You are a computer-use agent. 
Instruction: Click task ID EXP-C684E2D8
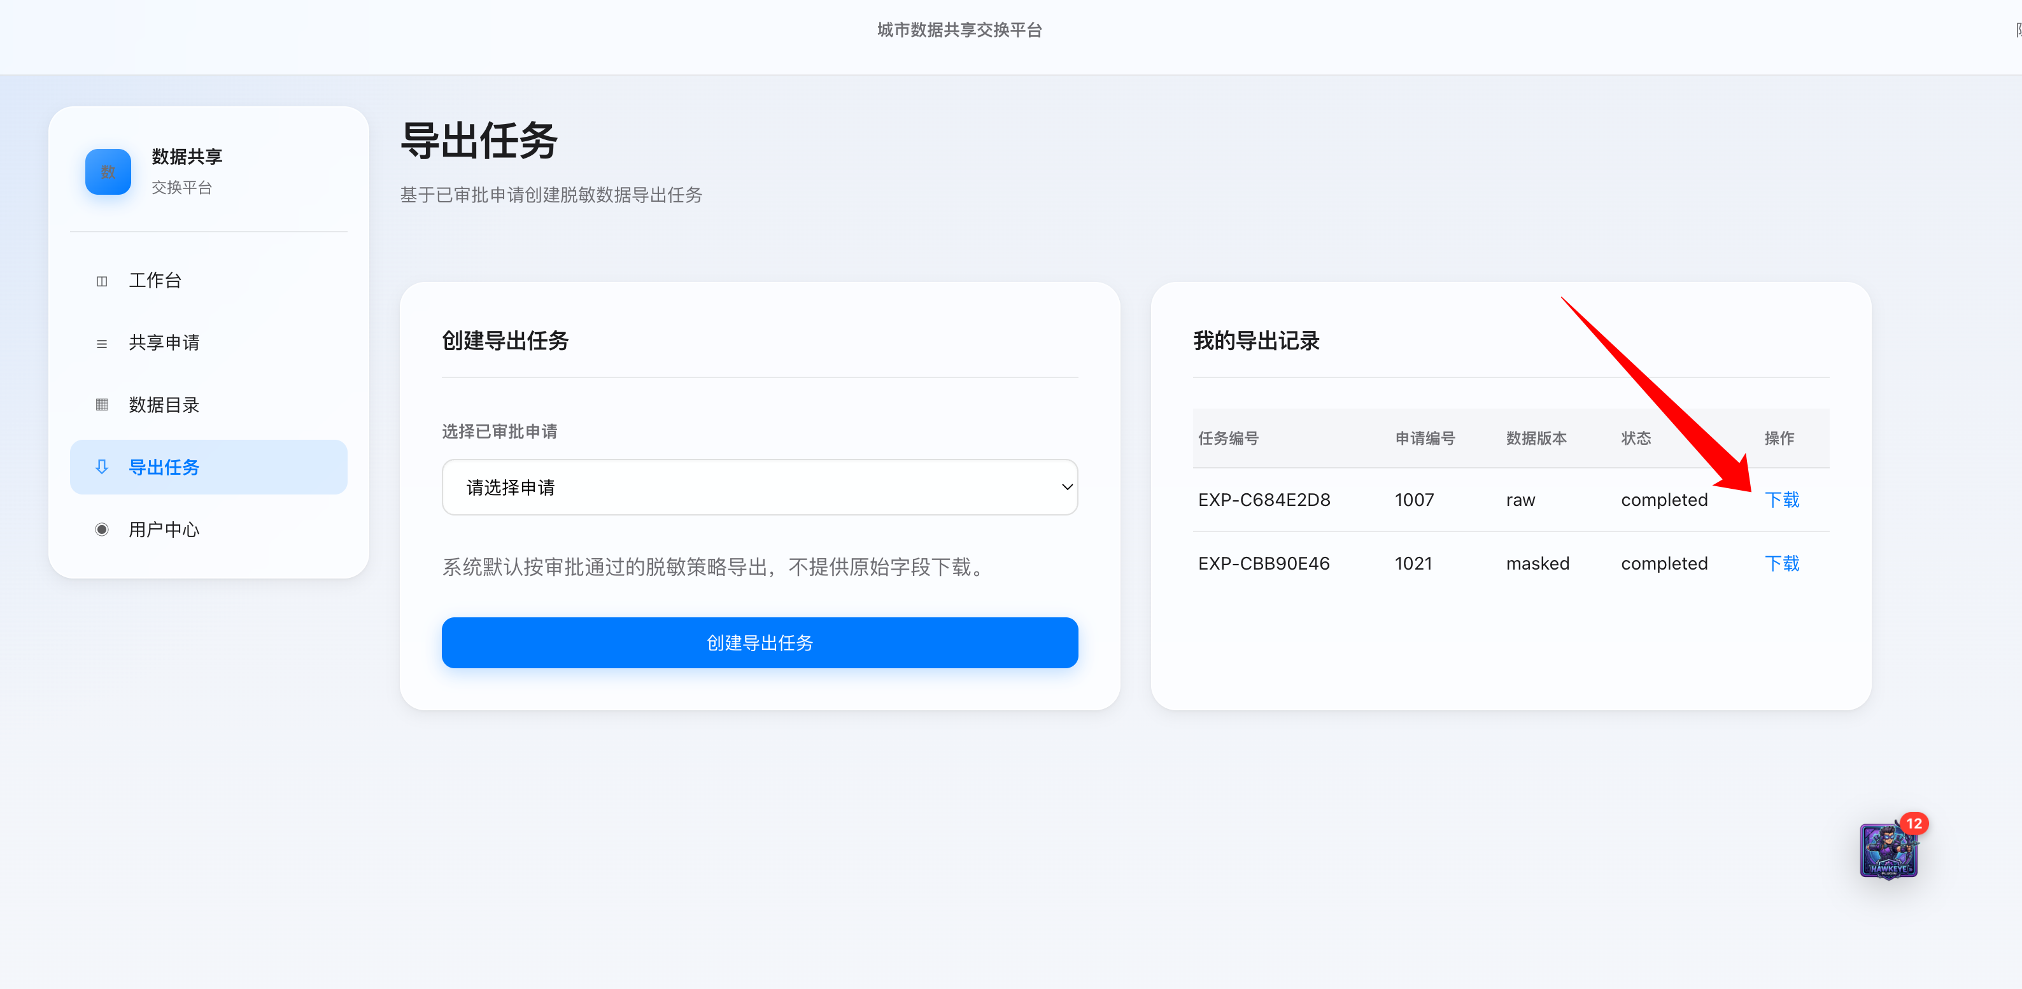pos(1264,500)
